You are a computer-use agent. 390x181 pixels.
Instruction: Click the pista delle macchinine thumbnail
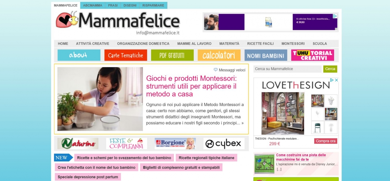click(x=264, y=164)
